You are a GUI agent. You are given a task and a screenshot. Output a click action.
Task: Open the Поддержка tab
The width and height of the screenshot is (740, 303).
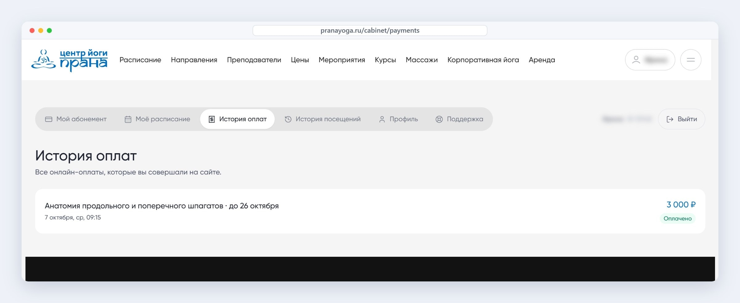coord(459,119)
